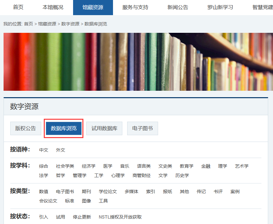Select 学位论文 under type filters

pos(108,192)
